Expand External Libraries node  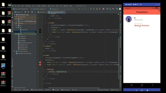click(14, 51)
